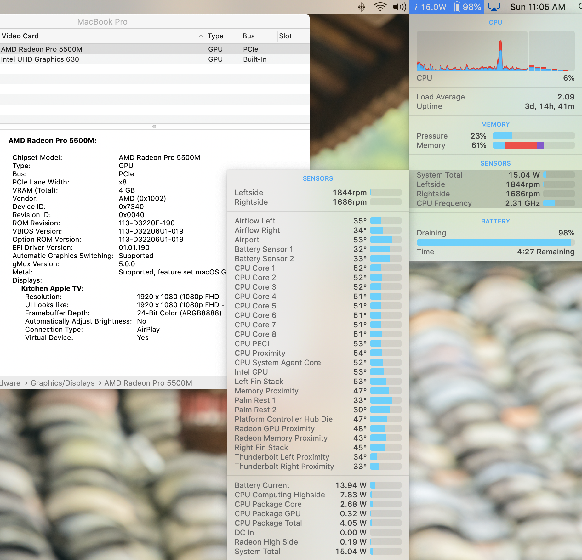Click the Thunderbolt Left Proximity row
582x560 pixels.
318,457
